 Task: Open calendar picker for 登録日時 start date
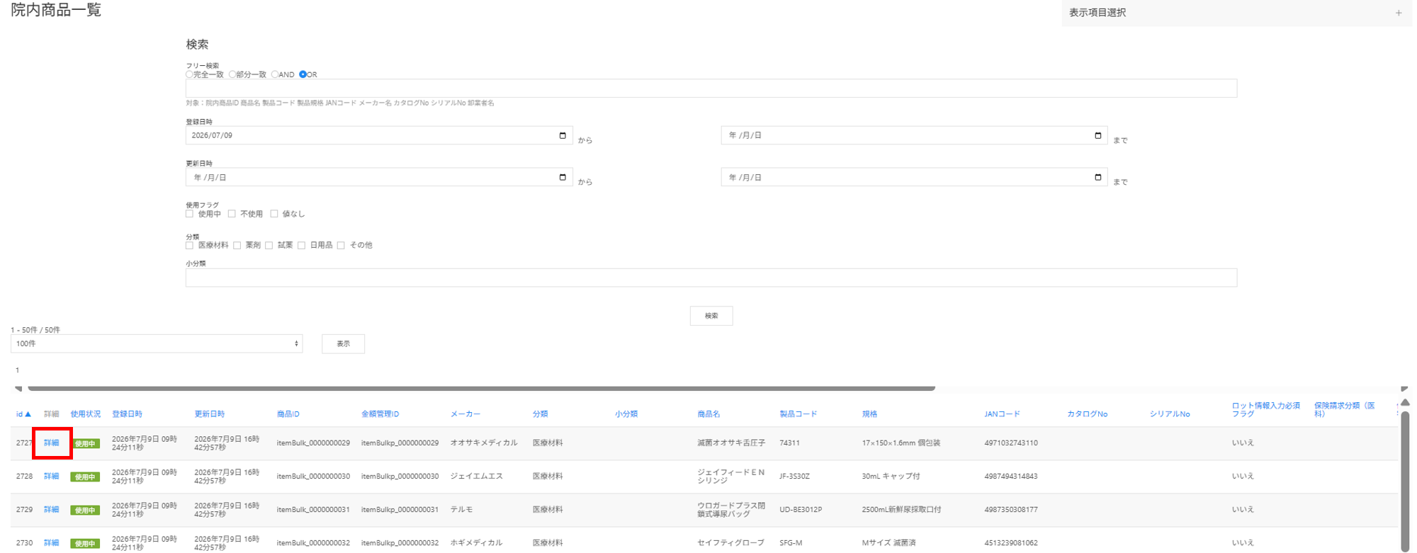pyautogui.click(x=563, y=135)
